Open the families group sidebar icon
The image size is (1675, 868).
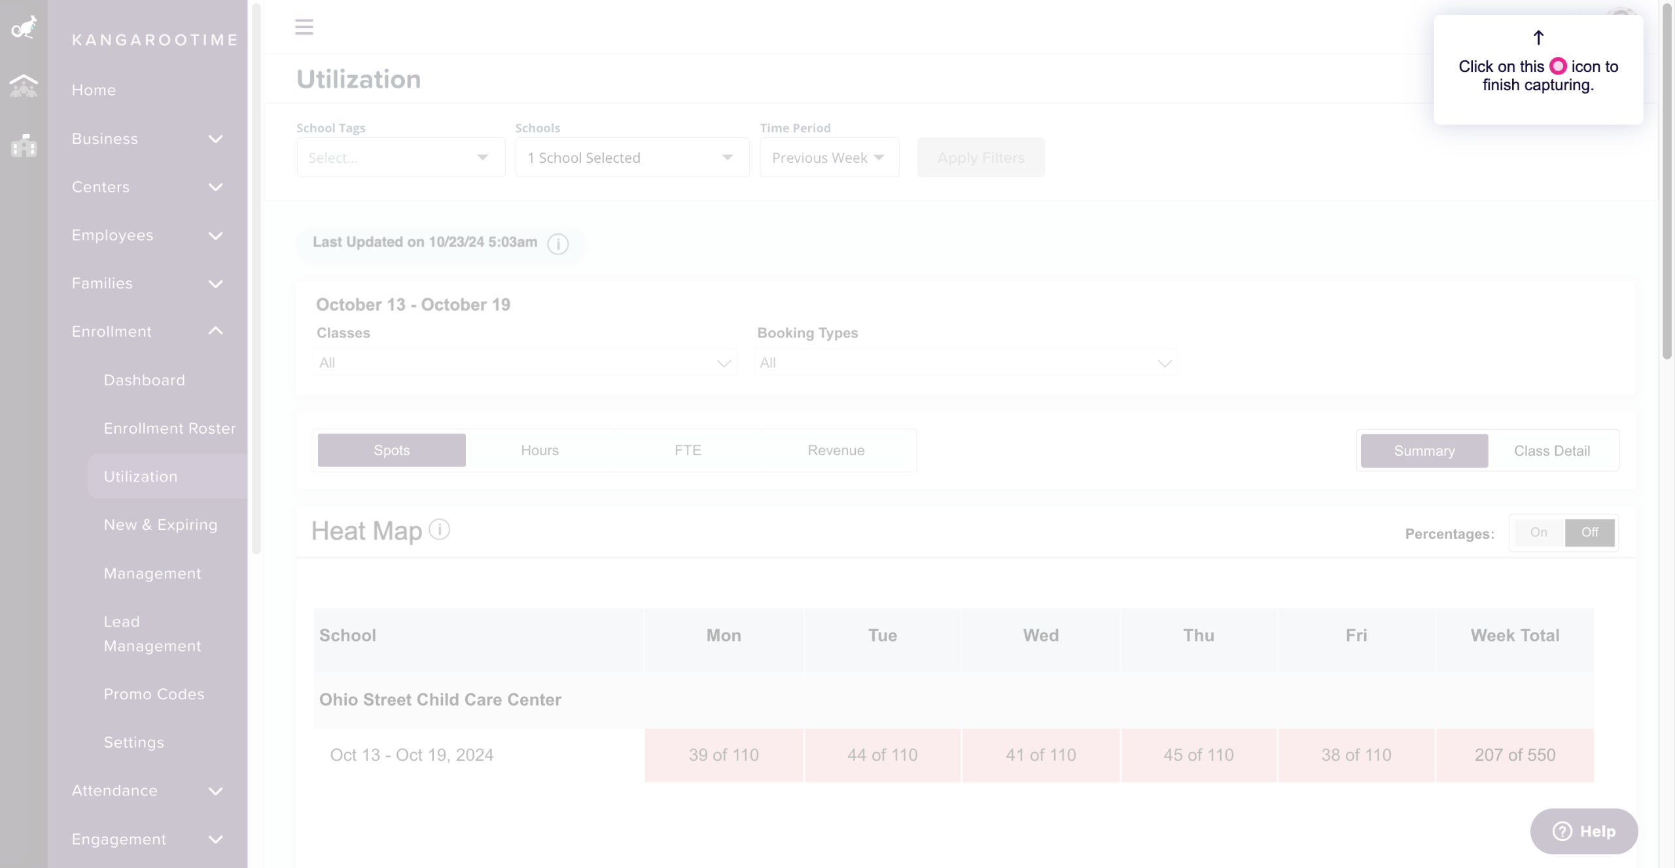coord(24,86)
